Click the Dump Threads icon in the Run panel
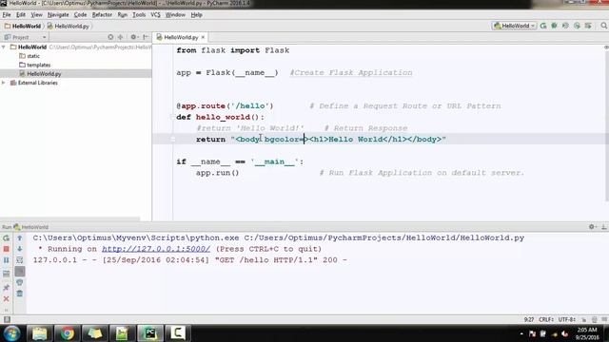This screenshot has height=342, width=609. pyautogui.click(x=7, y=275)
